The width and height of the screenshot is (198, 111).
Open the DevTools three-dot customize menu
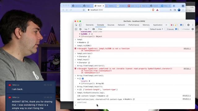click(193, 25)
